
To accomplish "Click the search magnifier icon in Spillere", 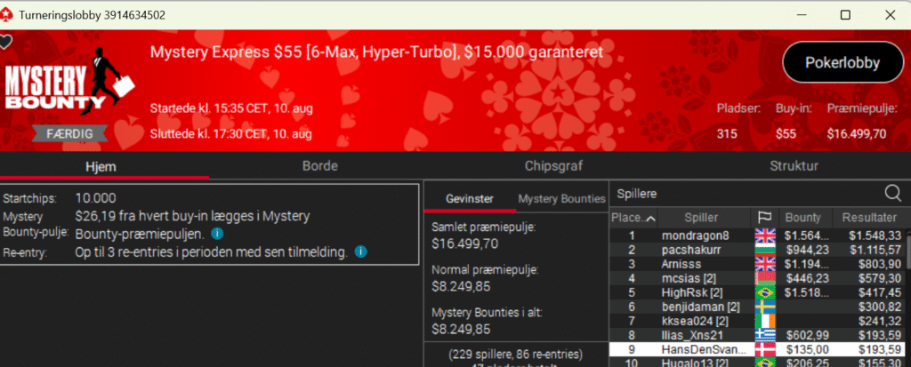I will pos(892,194).
